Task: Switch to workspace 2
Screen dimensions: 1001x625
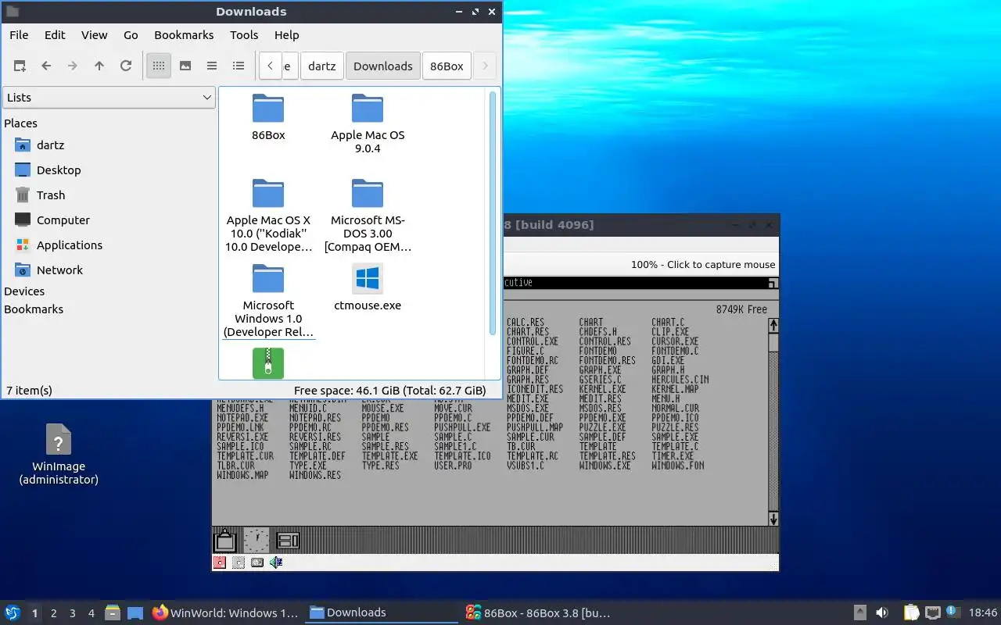Action: [x=54, y=613]
